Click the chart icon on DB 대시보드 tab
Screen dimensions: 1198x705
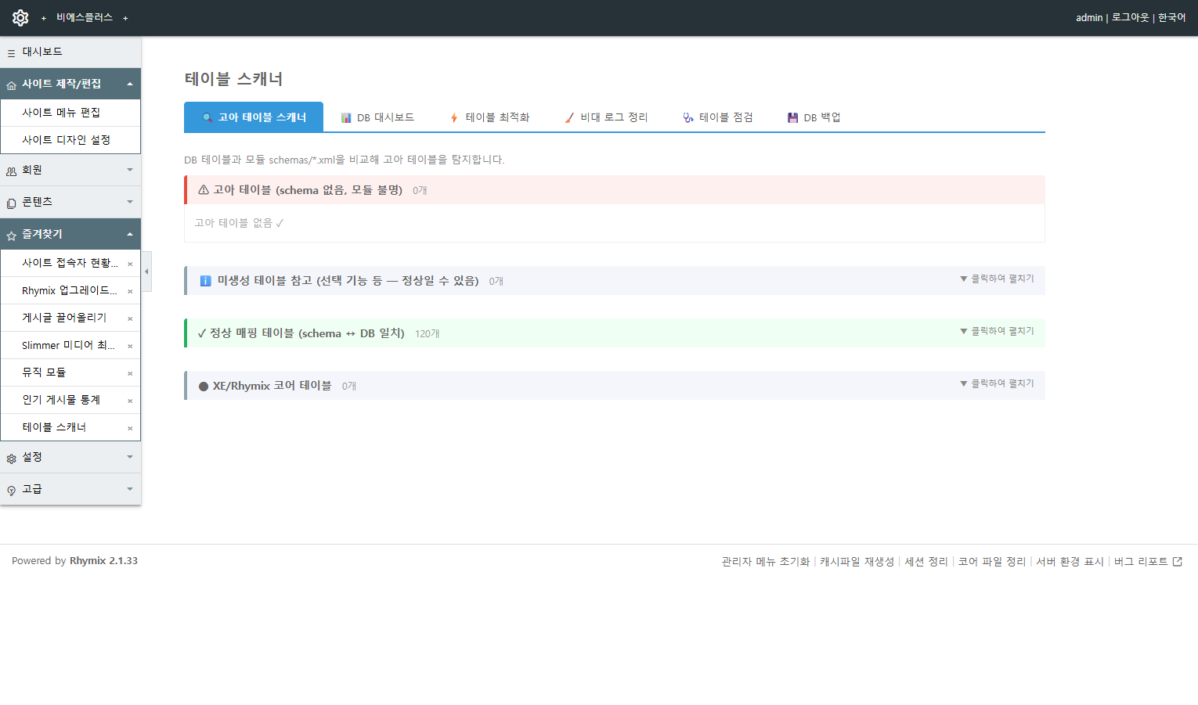(x=346, y=117)
